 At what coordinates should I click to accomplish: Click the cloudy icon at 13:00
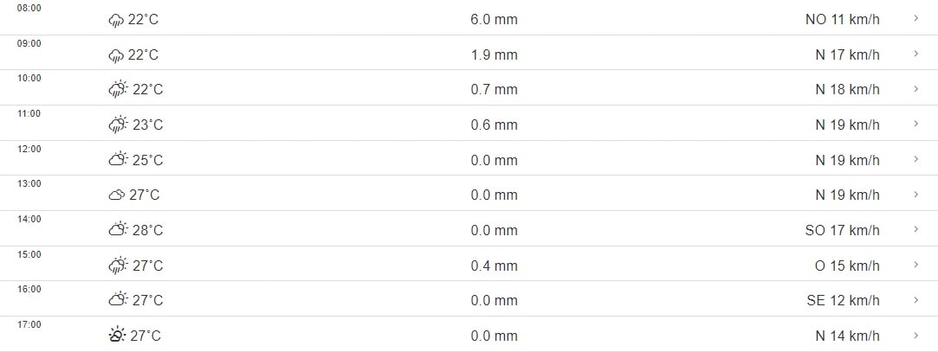coord(116,195)
